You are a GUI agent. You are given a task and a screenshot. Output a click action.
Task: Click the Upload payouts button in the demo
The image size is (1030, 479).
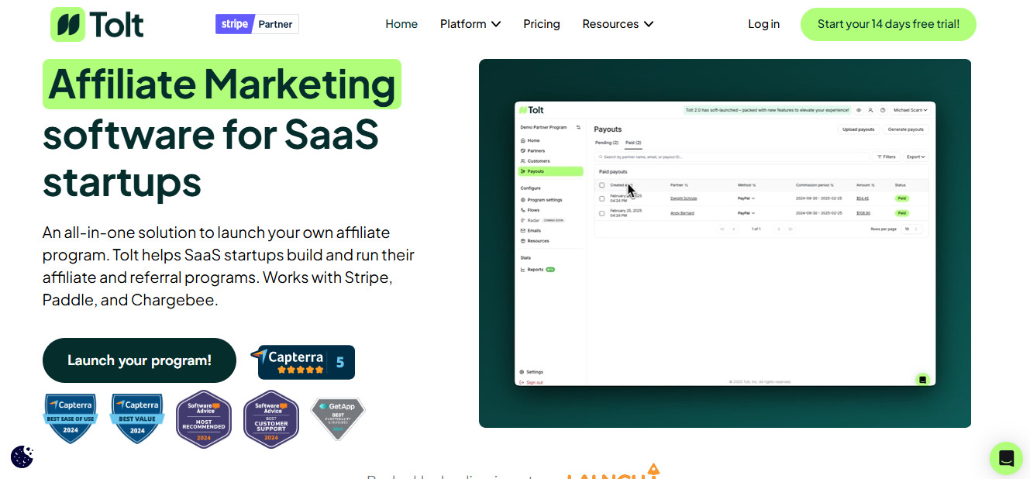click(859, 129)
